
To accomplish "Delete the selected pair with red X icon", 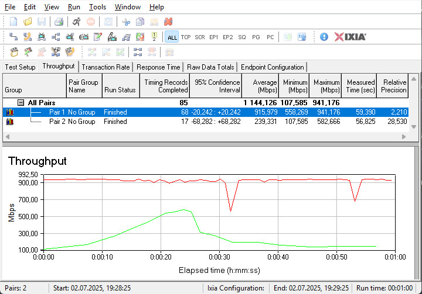I will click(x=168, y=22).
